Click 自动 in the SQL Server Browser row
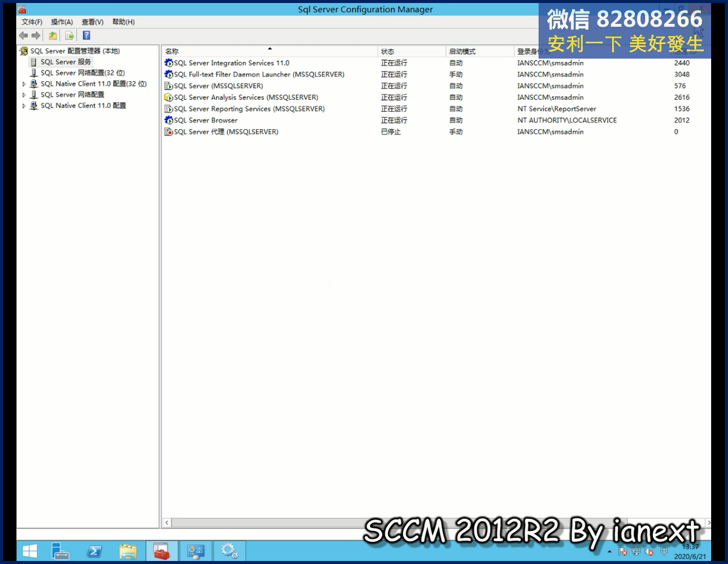 tap(456, 120)
